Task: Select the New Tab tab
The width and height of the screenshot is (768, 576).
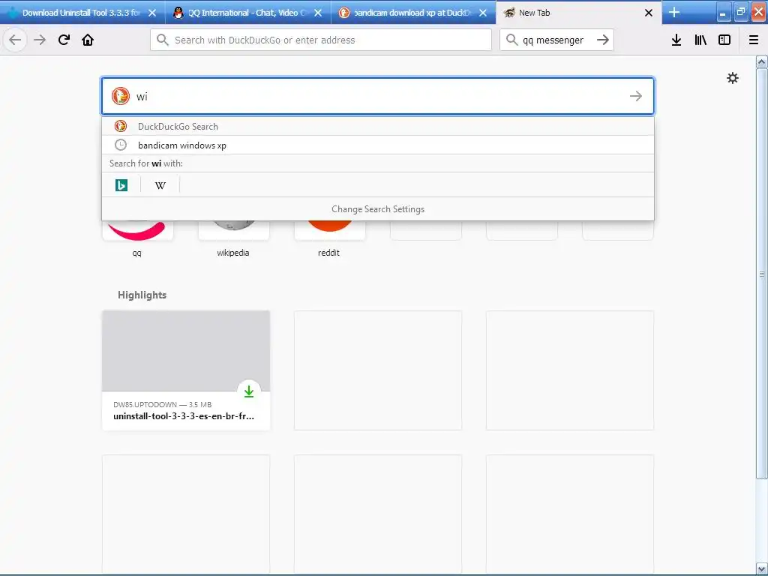Action: pos(579,13)
